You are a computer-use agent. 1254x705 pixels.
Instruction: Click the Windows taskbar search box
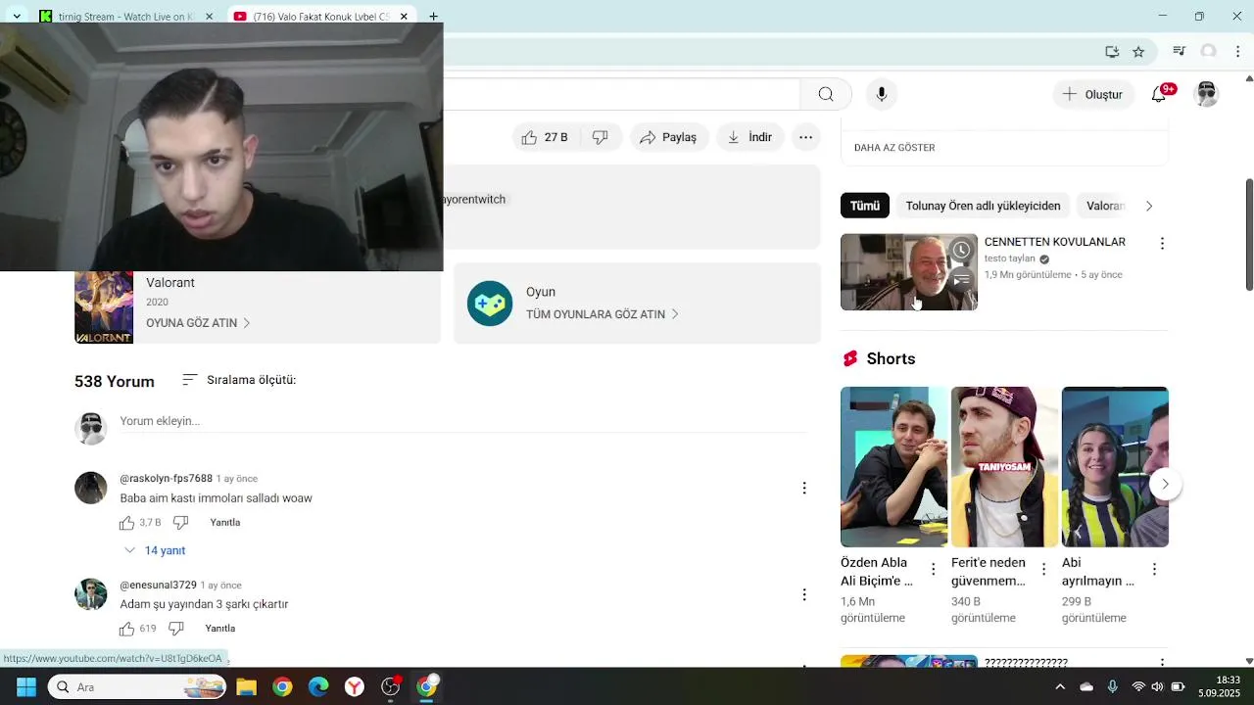[139, 687]
